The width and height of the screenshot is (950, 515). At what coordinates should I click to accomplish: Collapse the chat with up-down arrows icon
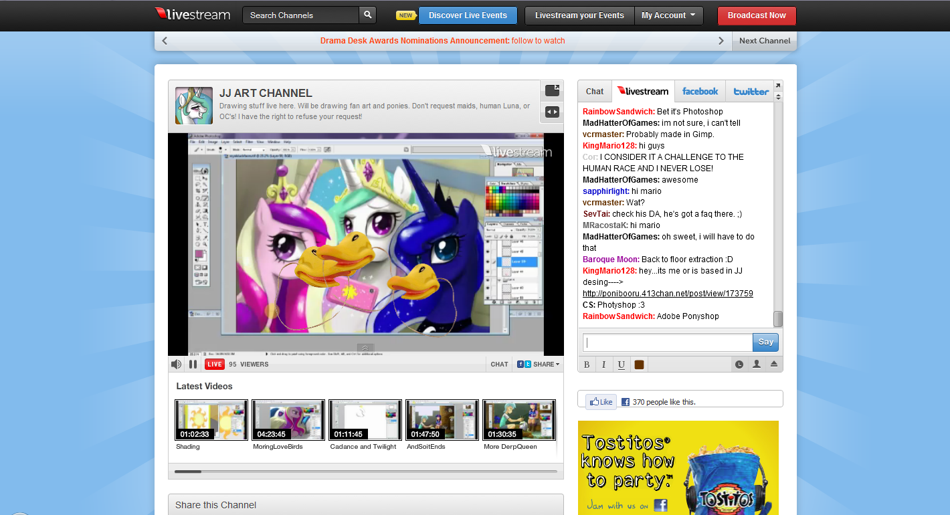(778, 97)
